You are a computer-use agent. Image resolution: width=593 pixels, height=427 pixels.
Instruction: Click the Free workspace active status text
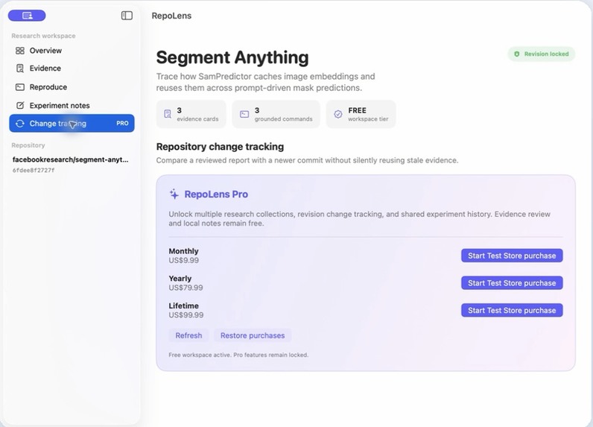coord(238,355)
